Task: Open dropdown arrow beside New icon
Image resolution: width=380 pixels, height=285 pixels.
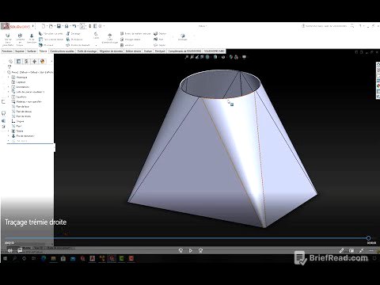Action: 47,26
